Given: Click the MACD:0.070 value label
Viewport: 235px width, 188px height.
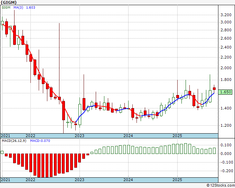Looking at the screenshot, I should coord(40,141).
